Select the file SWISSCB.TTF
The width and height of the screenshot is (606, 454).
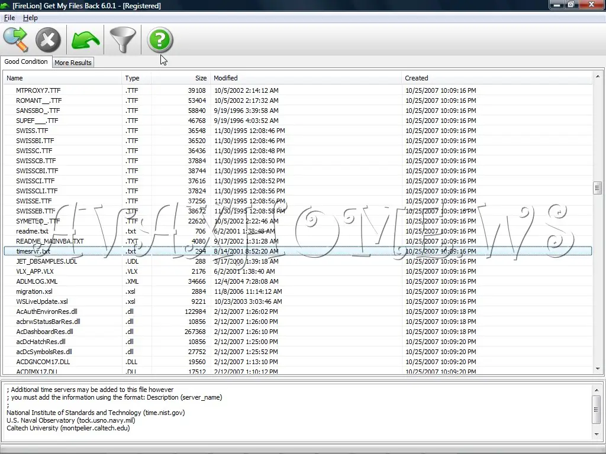click(x=36, y=161)
